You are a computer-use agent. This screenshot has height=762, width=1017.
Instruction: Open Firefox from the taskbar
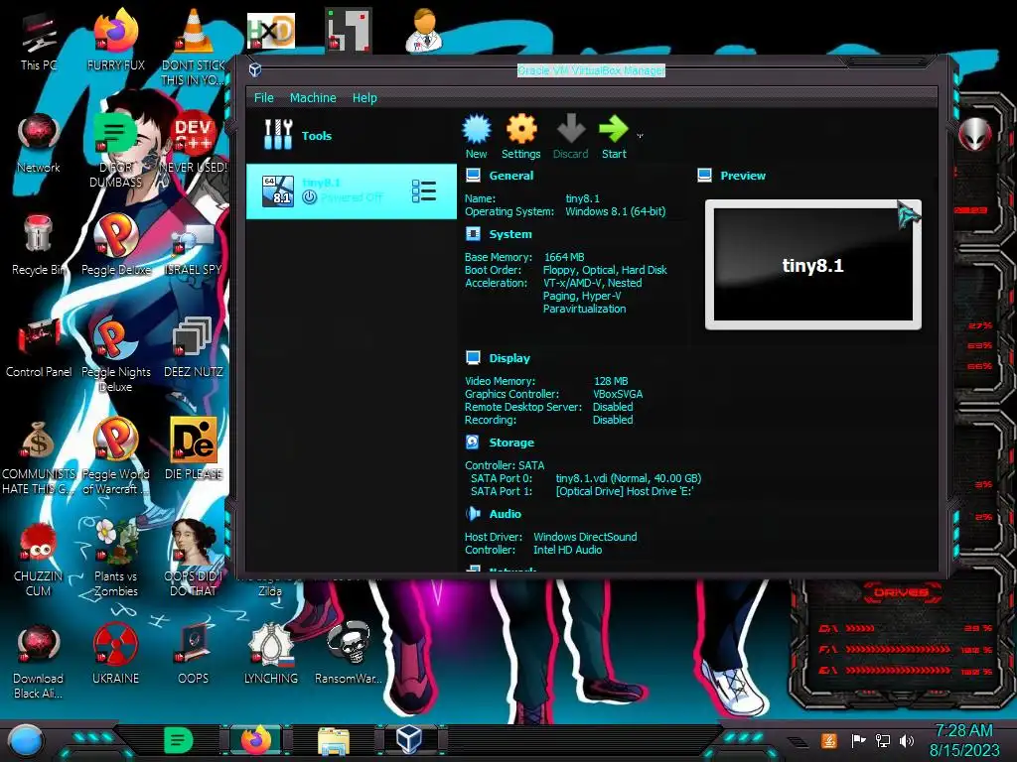coord(255,740)
